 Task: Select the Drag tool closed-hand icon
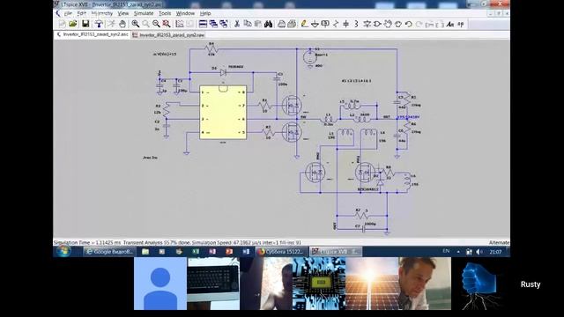398,24
